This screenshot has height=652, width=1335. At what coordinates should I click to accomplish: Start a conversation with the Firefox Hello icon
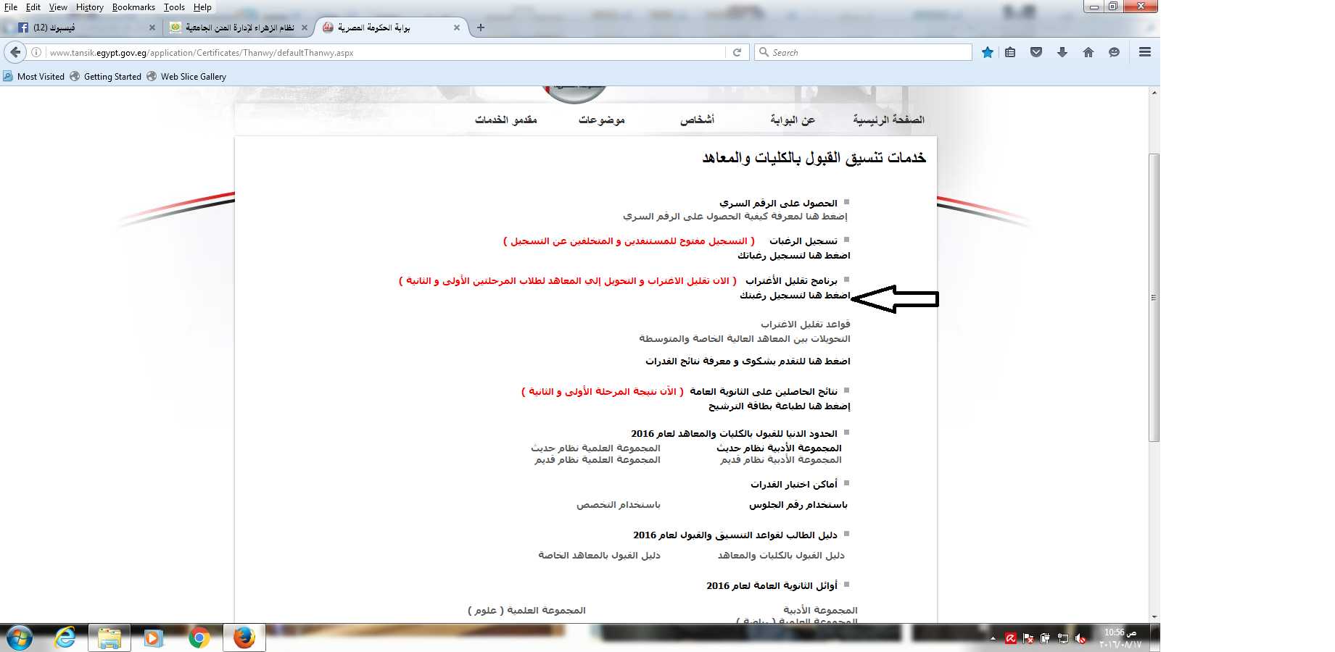tap(1115, 52)
